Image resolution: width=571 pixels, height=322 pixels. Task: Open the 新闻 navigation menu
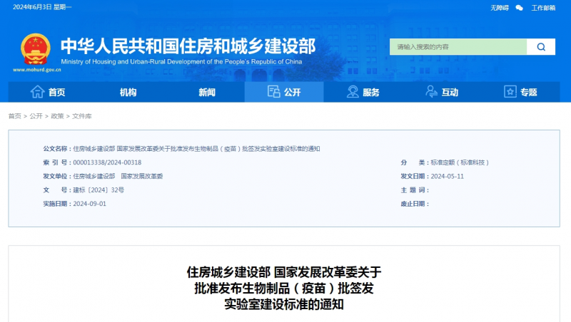(x=207, y=92)
